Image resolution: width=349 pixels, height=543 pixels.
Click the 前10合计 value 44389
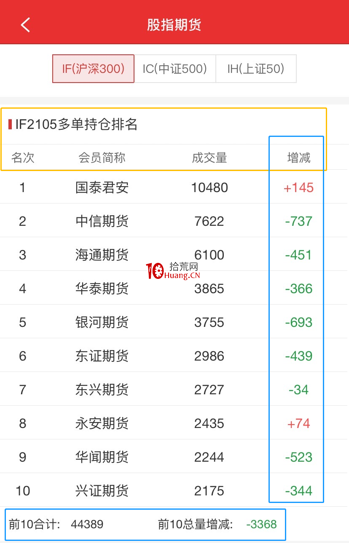pyautogui.click(x=87, y=524)
